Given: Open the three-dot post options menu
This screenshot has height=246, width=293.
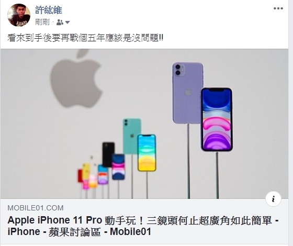Looking at the screenshot, I should (278, 8).
